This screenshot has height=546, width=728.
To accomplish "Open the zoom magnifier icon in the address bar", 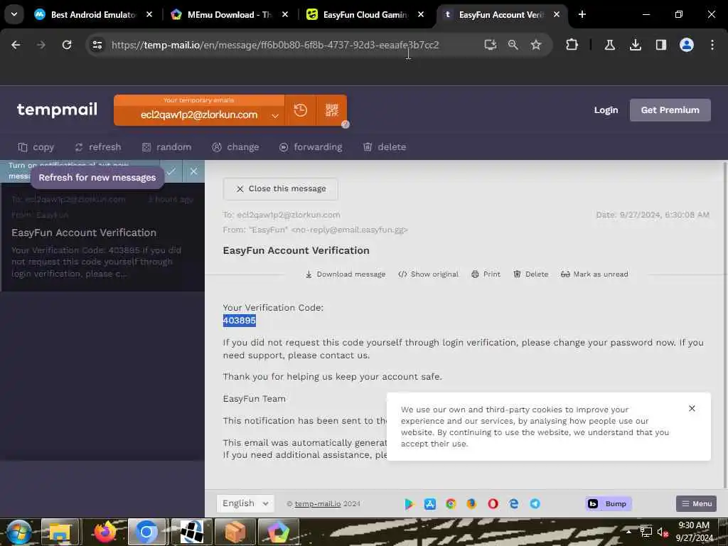I will point(513,45).
